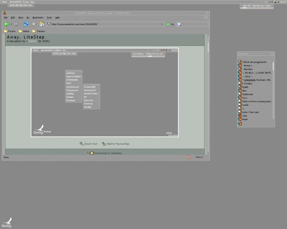The image size is (287, 229).
Task: Open the Bookmarks menu
Action: pos(38,17)
